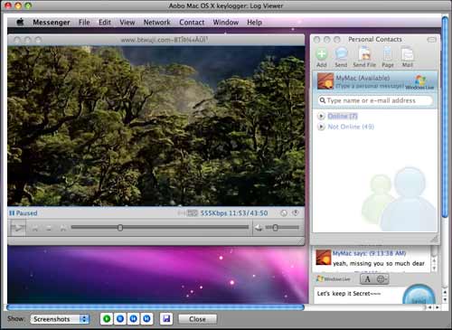452x330 pixels.
Task: Click the speaker mute icon in the video player
Action: click(x=259, y=228)
